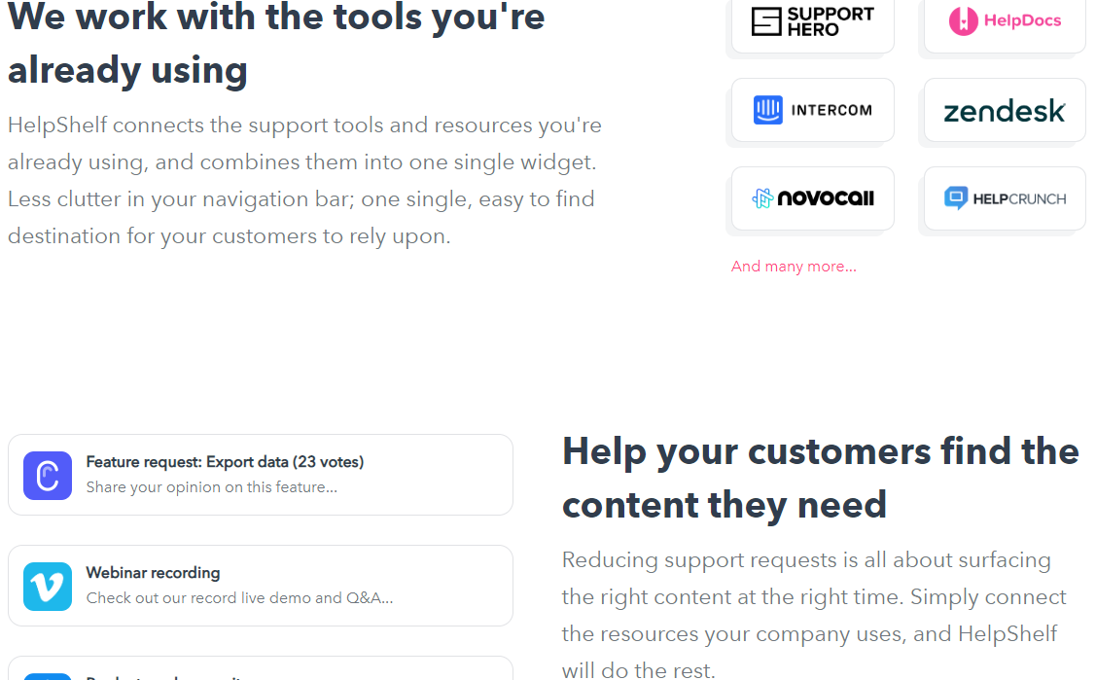Select the Novocall logo
The image size is (1096, 680).
812,198
